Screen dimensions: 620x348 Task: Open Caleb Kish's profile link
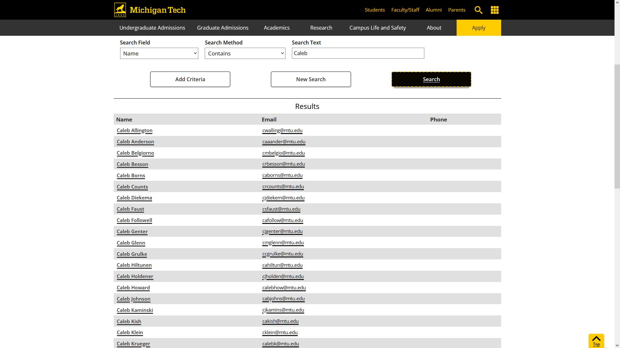[129, 322]
